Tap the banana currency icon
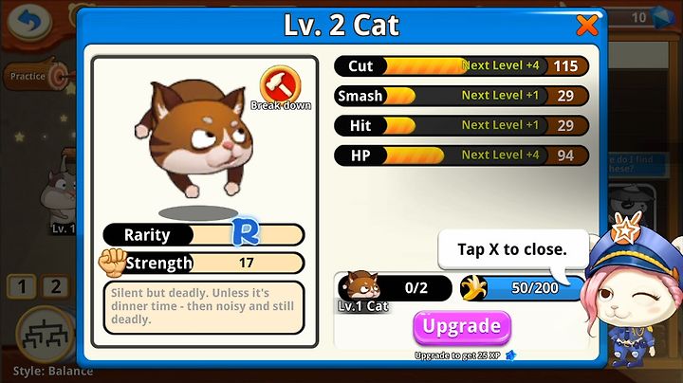This screenshot has width=683, height=383. (473, 287)
